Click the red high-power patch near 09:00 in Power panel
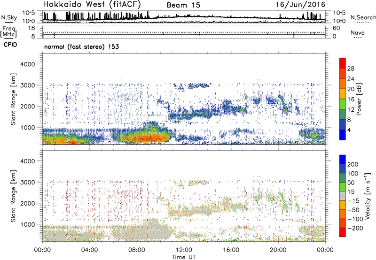This screenshot has height=260, width=376. coord(149,138)
